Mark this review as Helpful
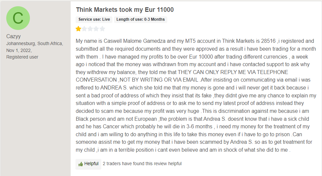 coord(88,164)
